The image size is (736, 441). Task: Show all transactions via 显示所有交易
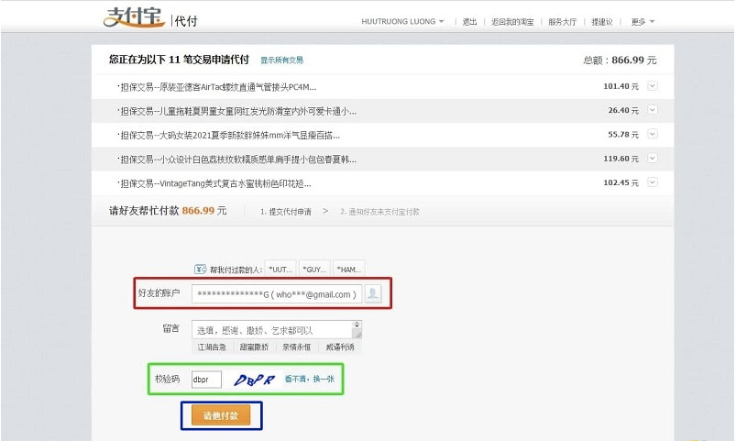click(x=281, y=61)
